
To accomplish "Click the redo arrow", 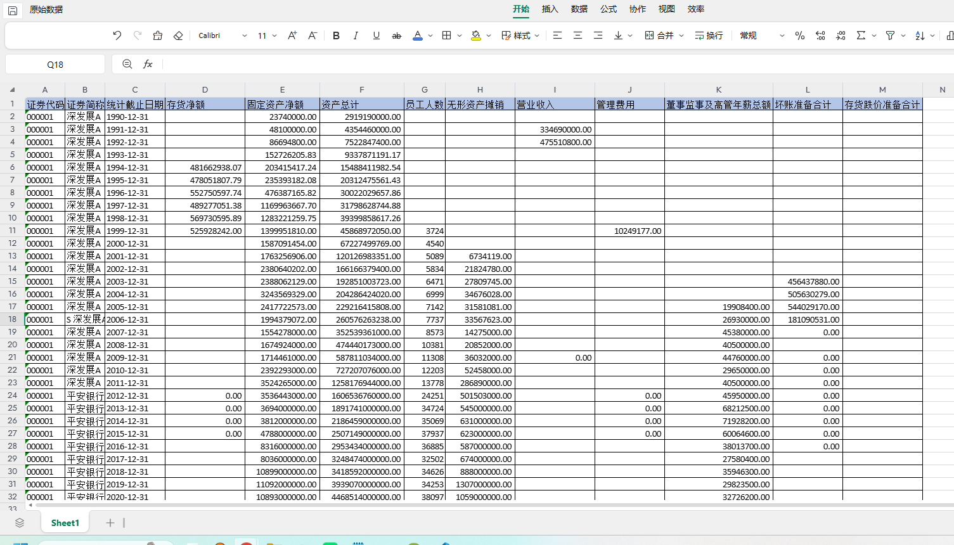I will pyautogui.click(x=138, y=35).
